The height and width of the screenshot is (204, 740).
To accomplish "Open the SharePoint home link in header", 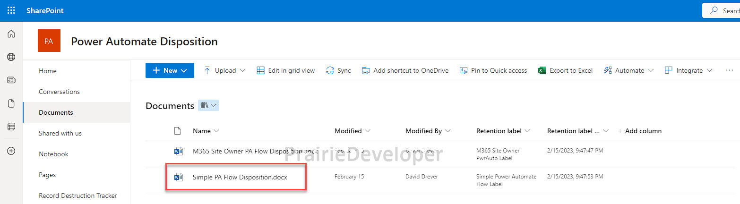I will (45, 10).
